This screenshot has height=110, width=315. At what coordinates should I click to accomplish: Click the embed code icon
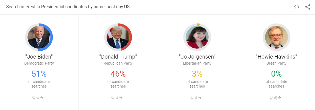click(297, 7)
